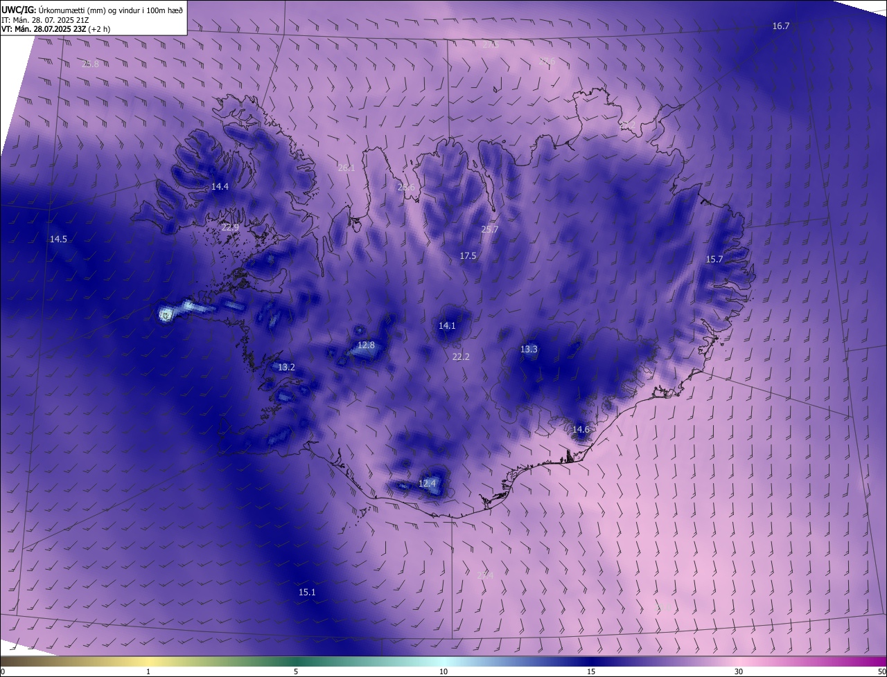This screenshot has width=887, height=677.
Task: Click the 14.5 value west of Iceland
Action: [x=58, y=240]
